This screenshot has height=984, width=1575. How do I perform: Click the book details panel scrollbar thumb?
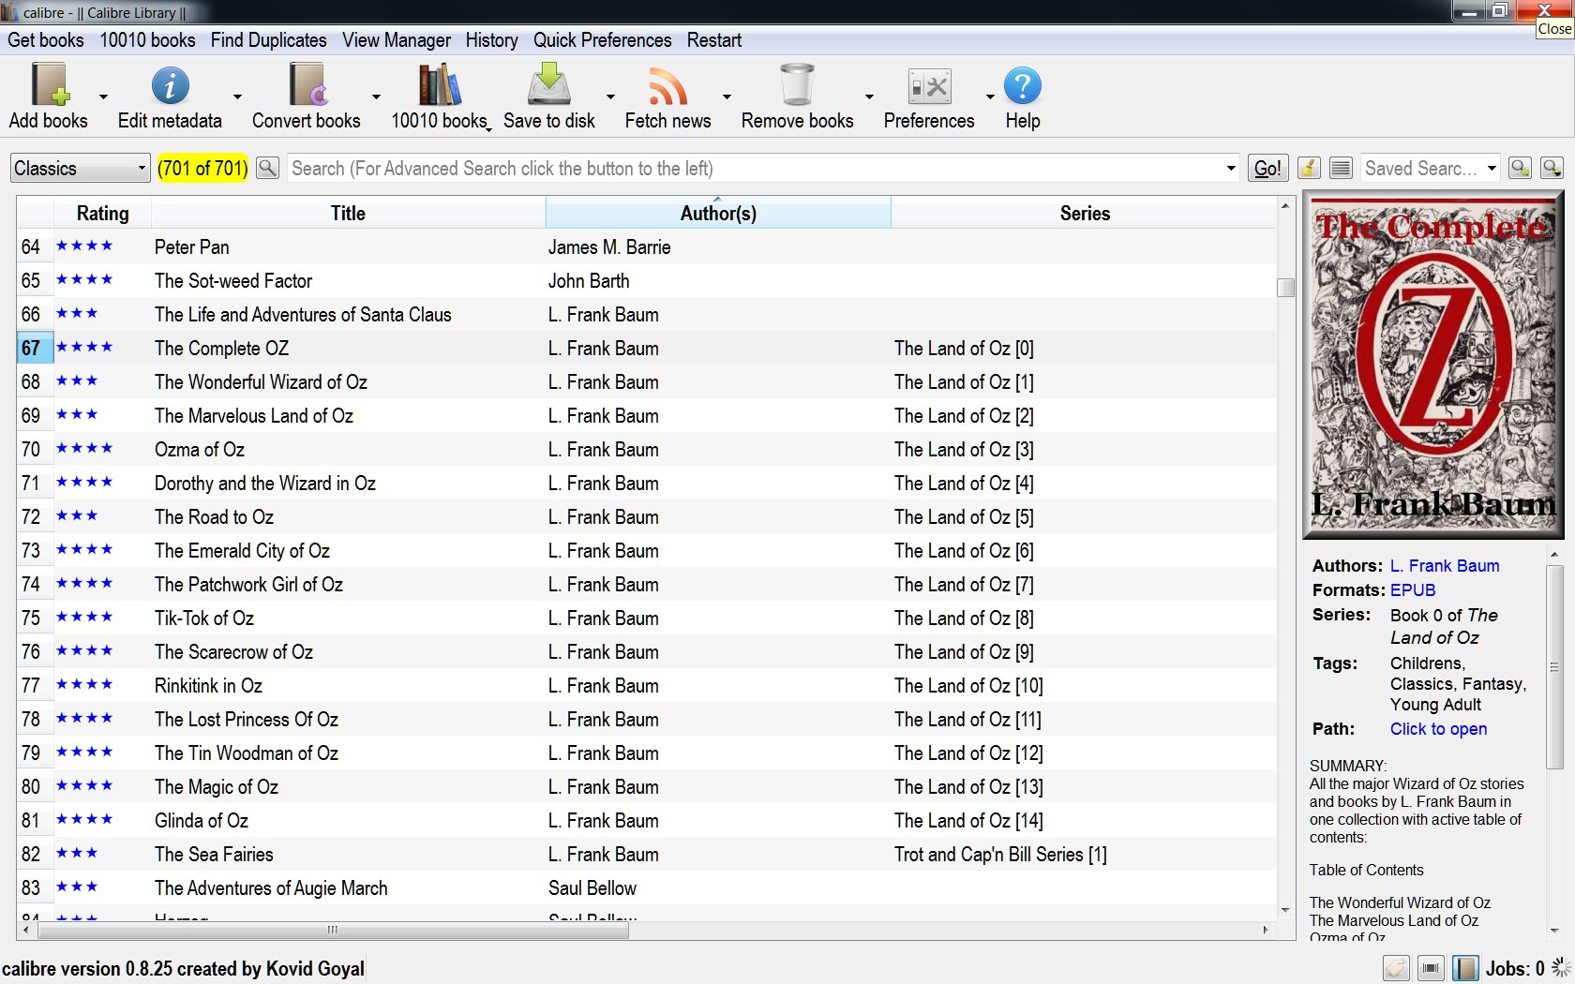tap(1553, 666)
